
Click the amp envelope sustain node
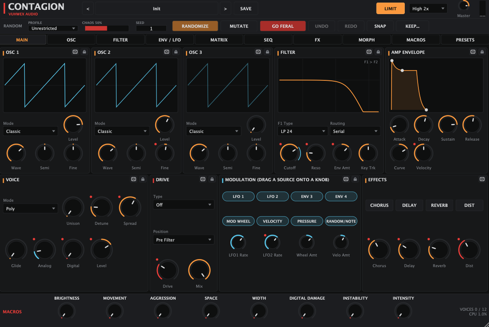pyautogui.click(x=402, y=71)
